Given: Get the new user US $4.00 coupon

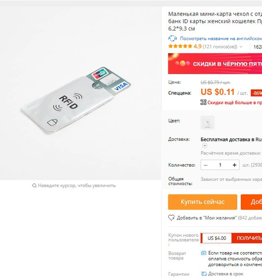Looking at the screenshot, I should (247, 238).
